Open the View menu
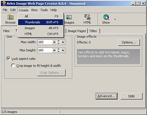147x115 pixels. click(x=34, y=10)
